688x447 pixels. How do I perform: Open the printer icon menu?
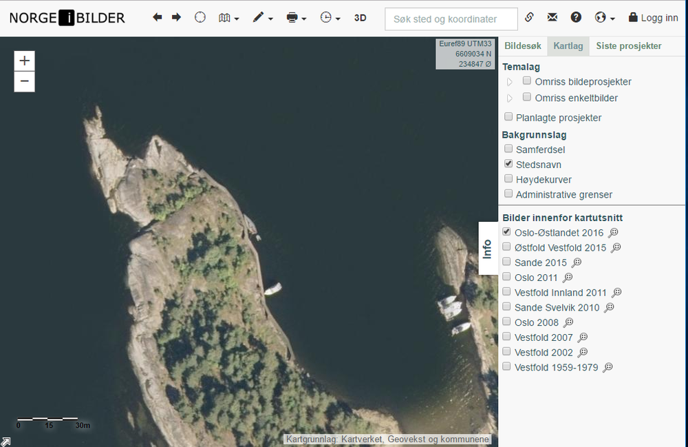pyautogui.click(x=296, y=18)
